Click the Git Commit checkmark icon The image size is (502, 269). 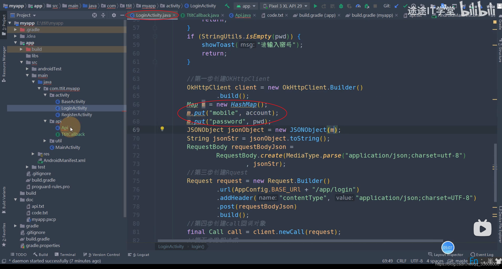405,6
